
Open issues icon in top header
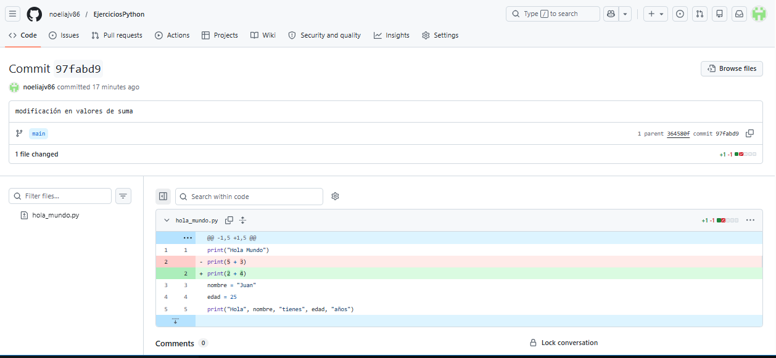point(680,14)
